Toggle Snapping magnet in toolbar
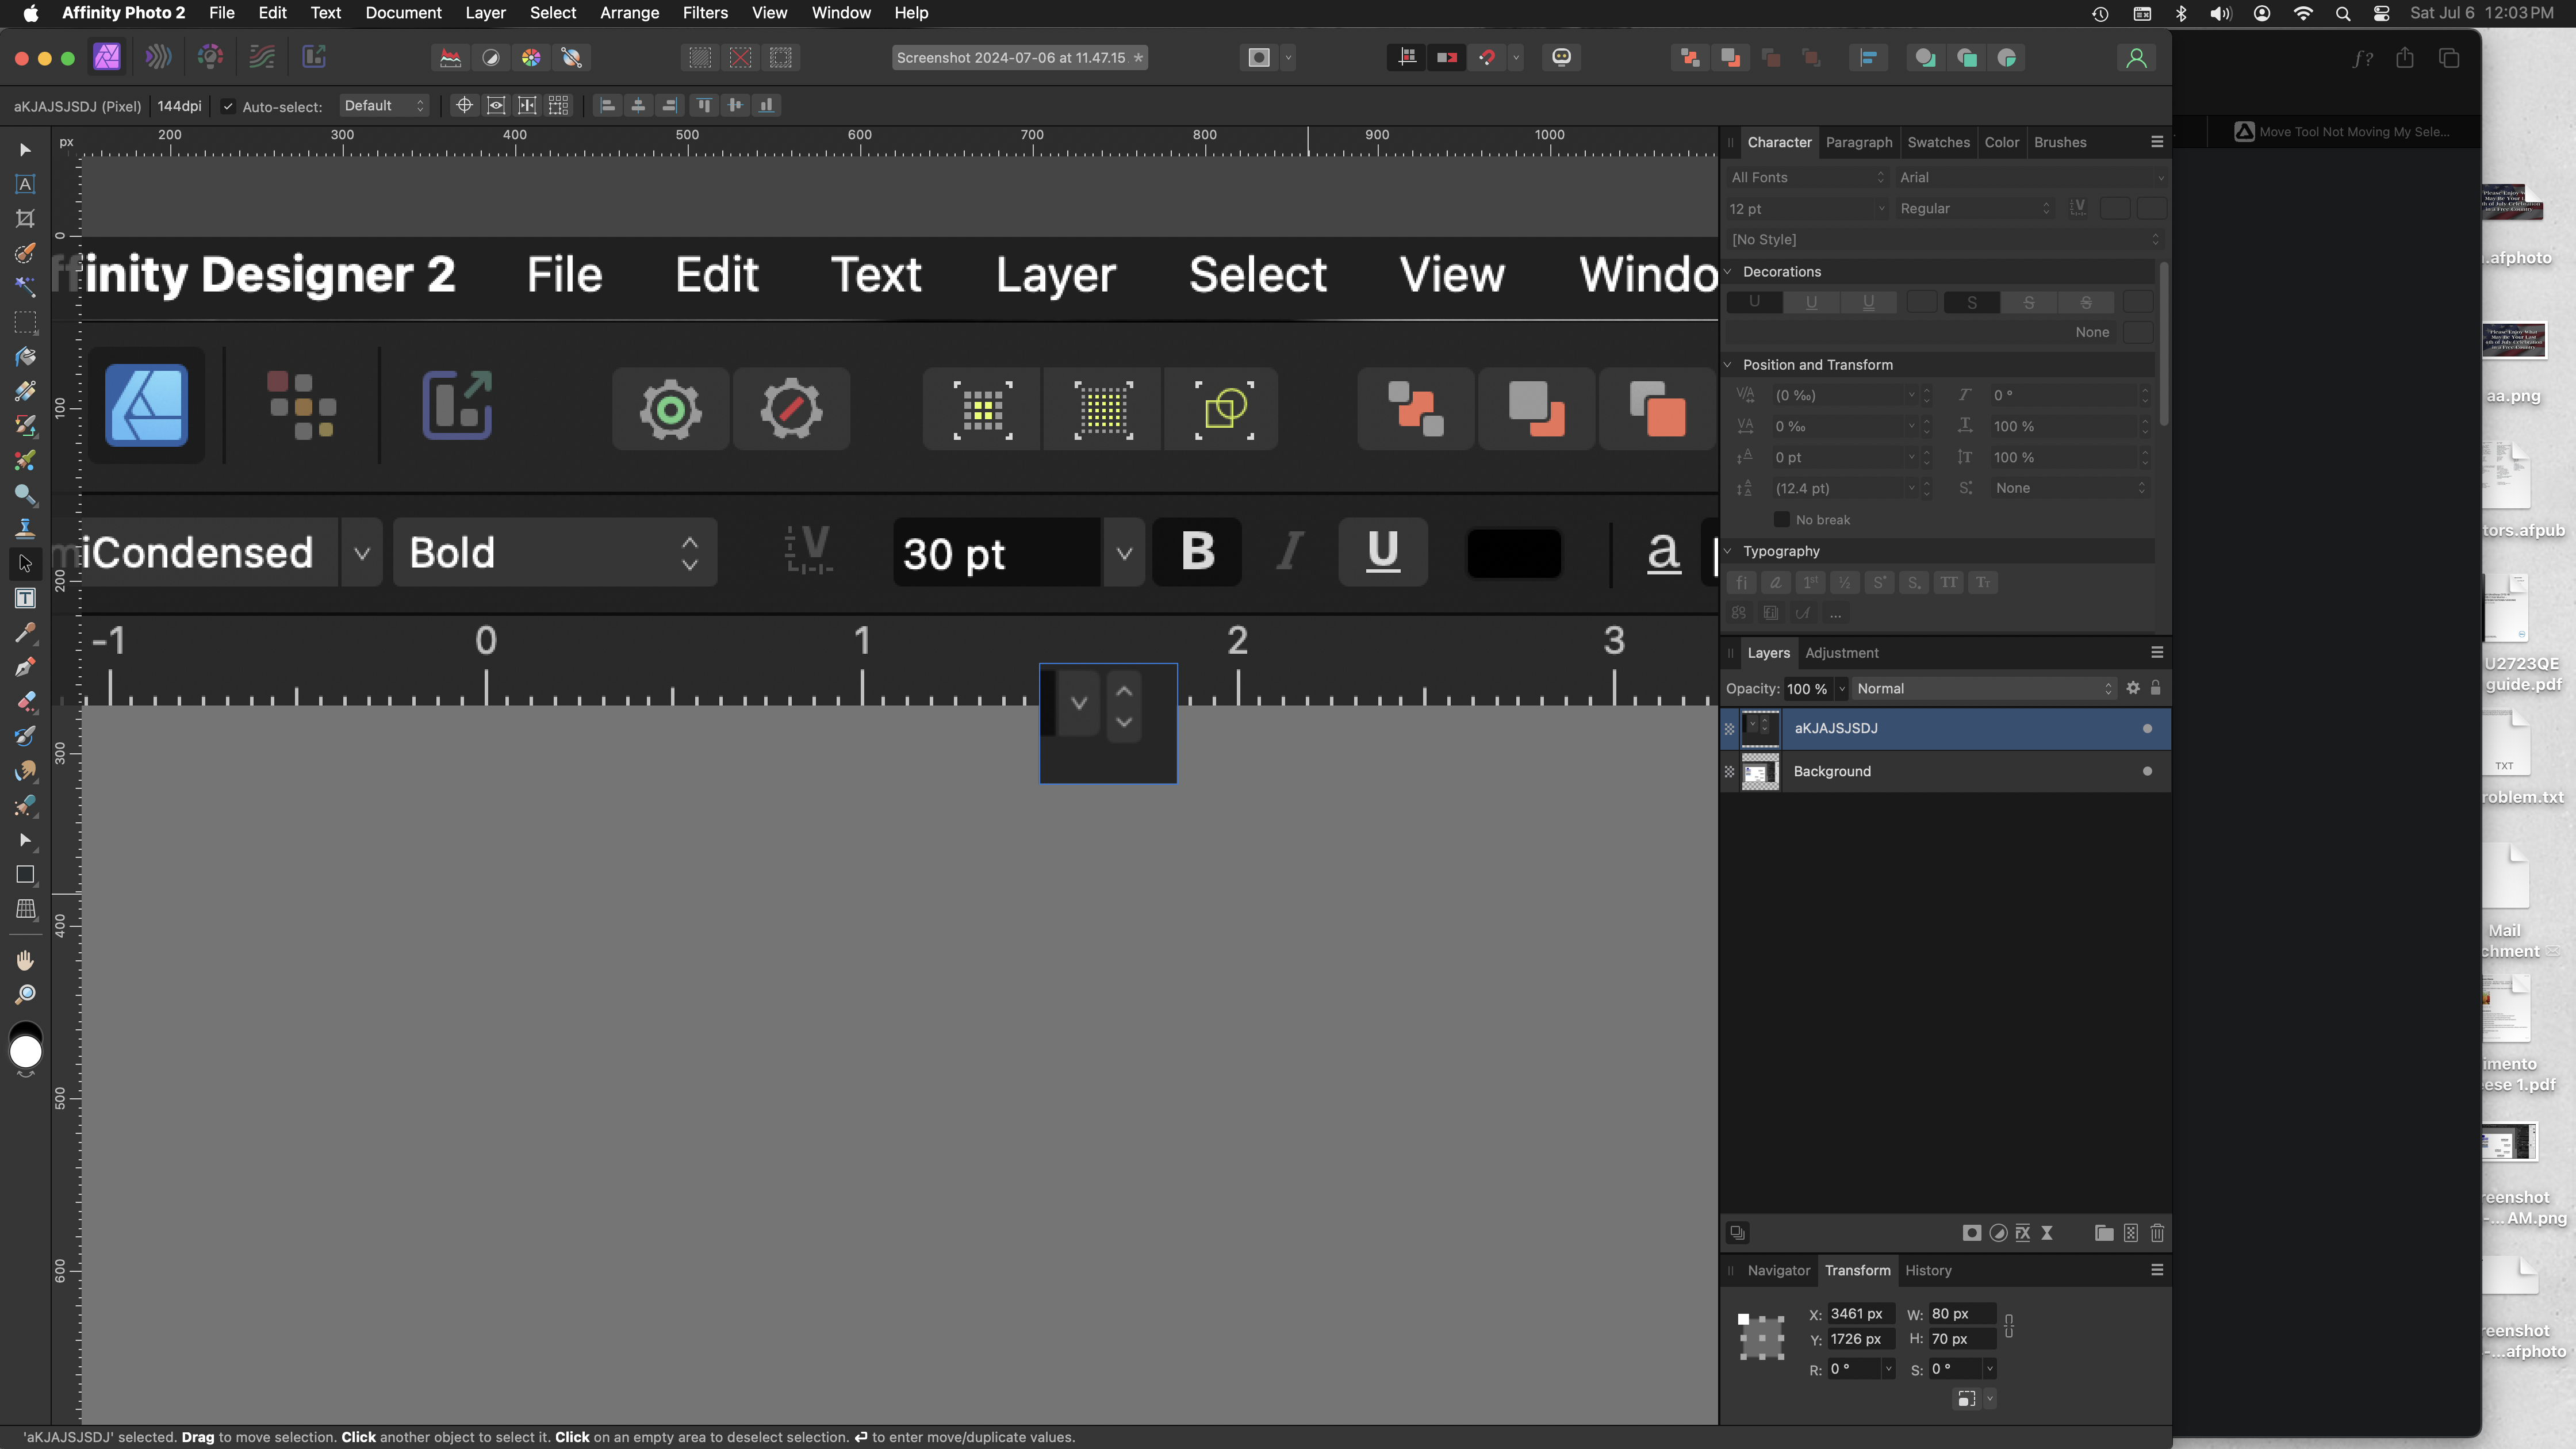The width and height of the screenshot is (2576, 1449). [1487, 58]
